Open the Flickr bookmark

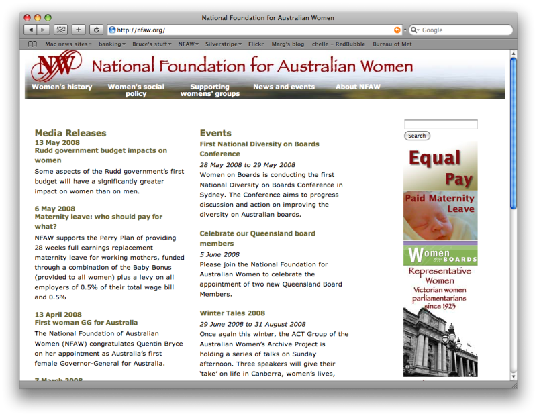(256, 44)
